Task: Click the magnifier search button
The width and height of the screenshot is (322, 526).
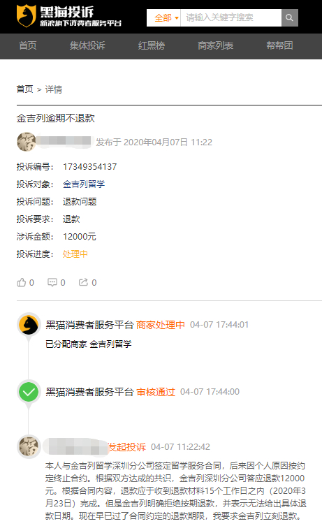Action: tap(289, 17)
